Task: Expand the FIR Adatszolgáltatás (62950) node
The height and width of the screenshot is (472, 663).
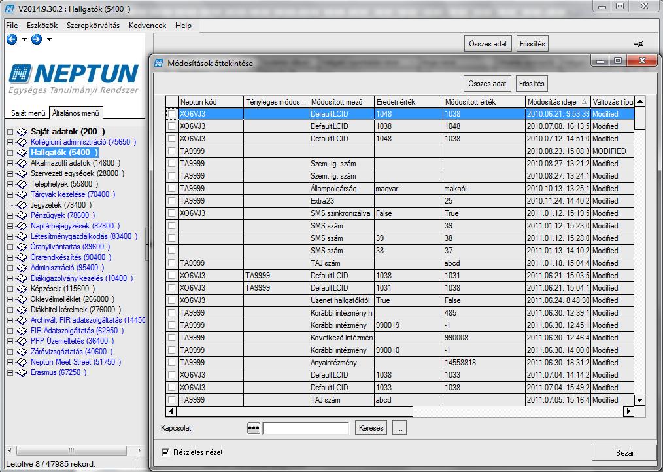Action: pos(10,331)
